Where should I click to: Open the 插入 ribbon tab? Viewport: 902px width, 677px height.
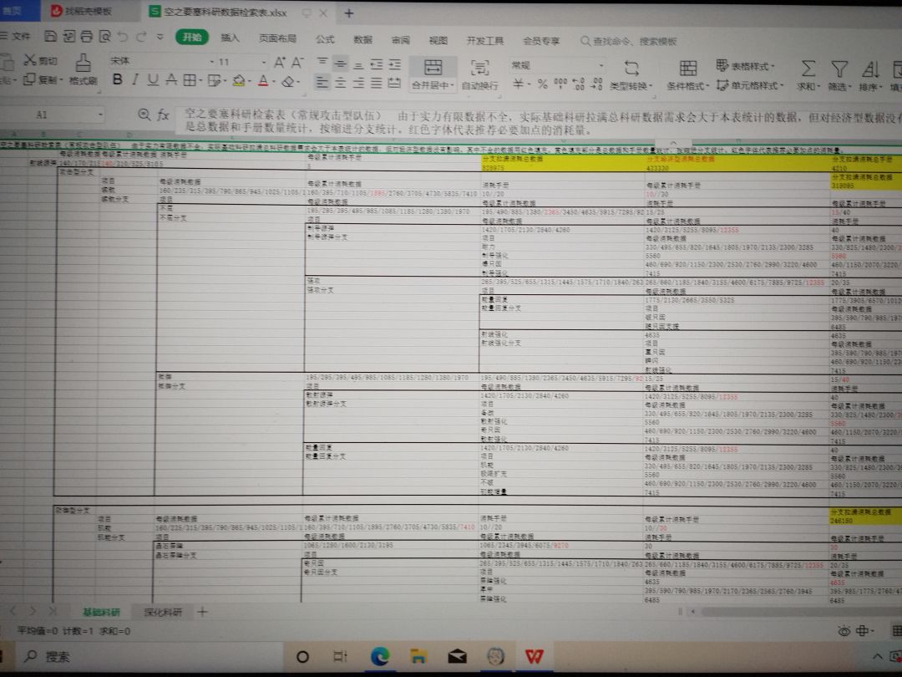pos(230,38)
